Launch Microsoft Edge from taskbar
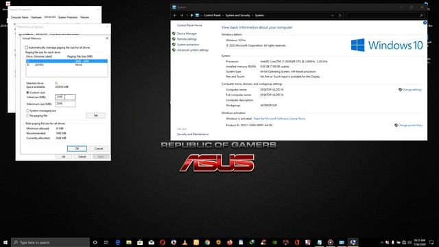Image resolution: width=439 pixels, height=247 pixels. tap(118, 242)
